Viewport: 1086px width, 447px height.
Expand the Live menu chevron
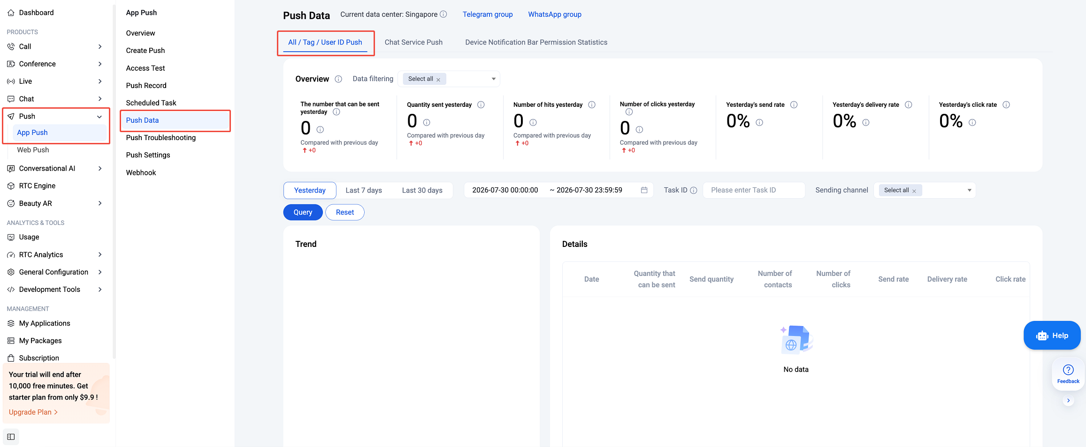point(100,82)
